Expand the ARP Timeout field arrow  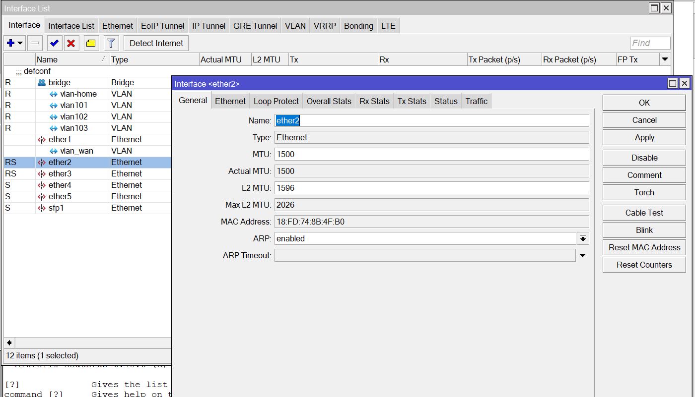tap(583, 255)
